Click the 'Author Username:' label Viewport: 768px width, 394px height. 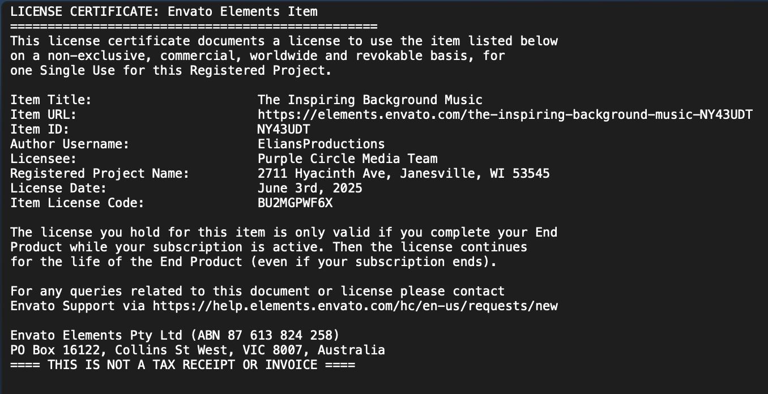(x=70, y=144)
